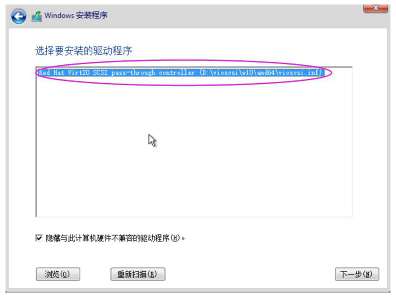396x297 pixels.
Task: Open the 浏览(O) browse dialog
Action: tap(58, 274)
